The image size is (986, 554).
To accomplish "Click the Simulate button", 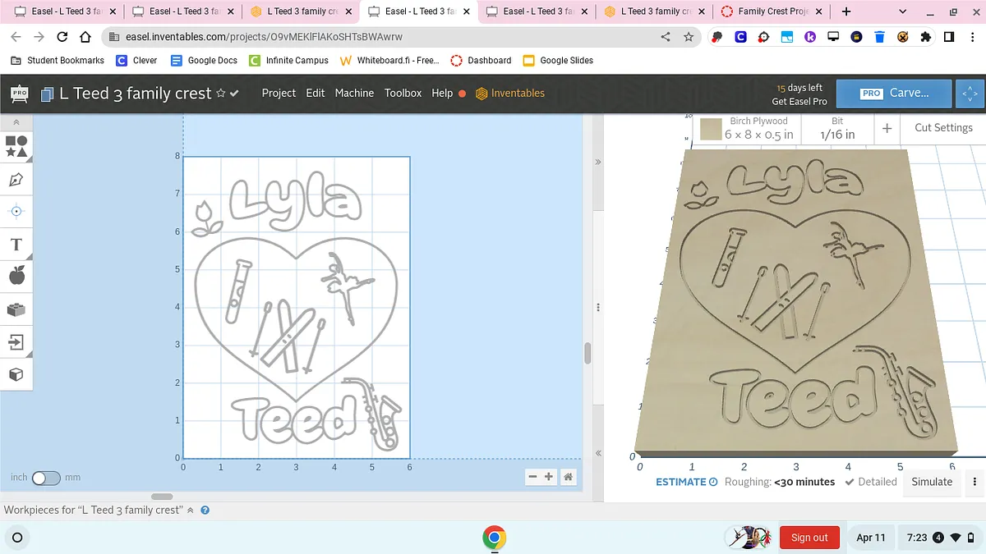I will tap(932, 482).
